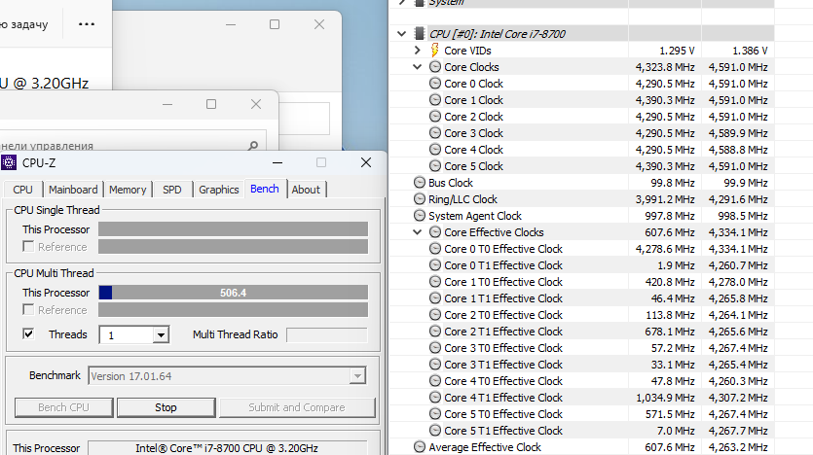813x455 pixels.
Task: Close the CPU-Z window
Action: coord(366,162)
